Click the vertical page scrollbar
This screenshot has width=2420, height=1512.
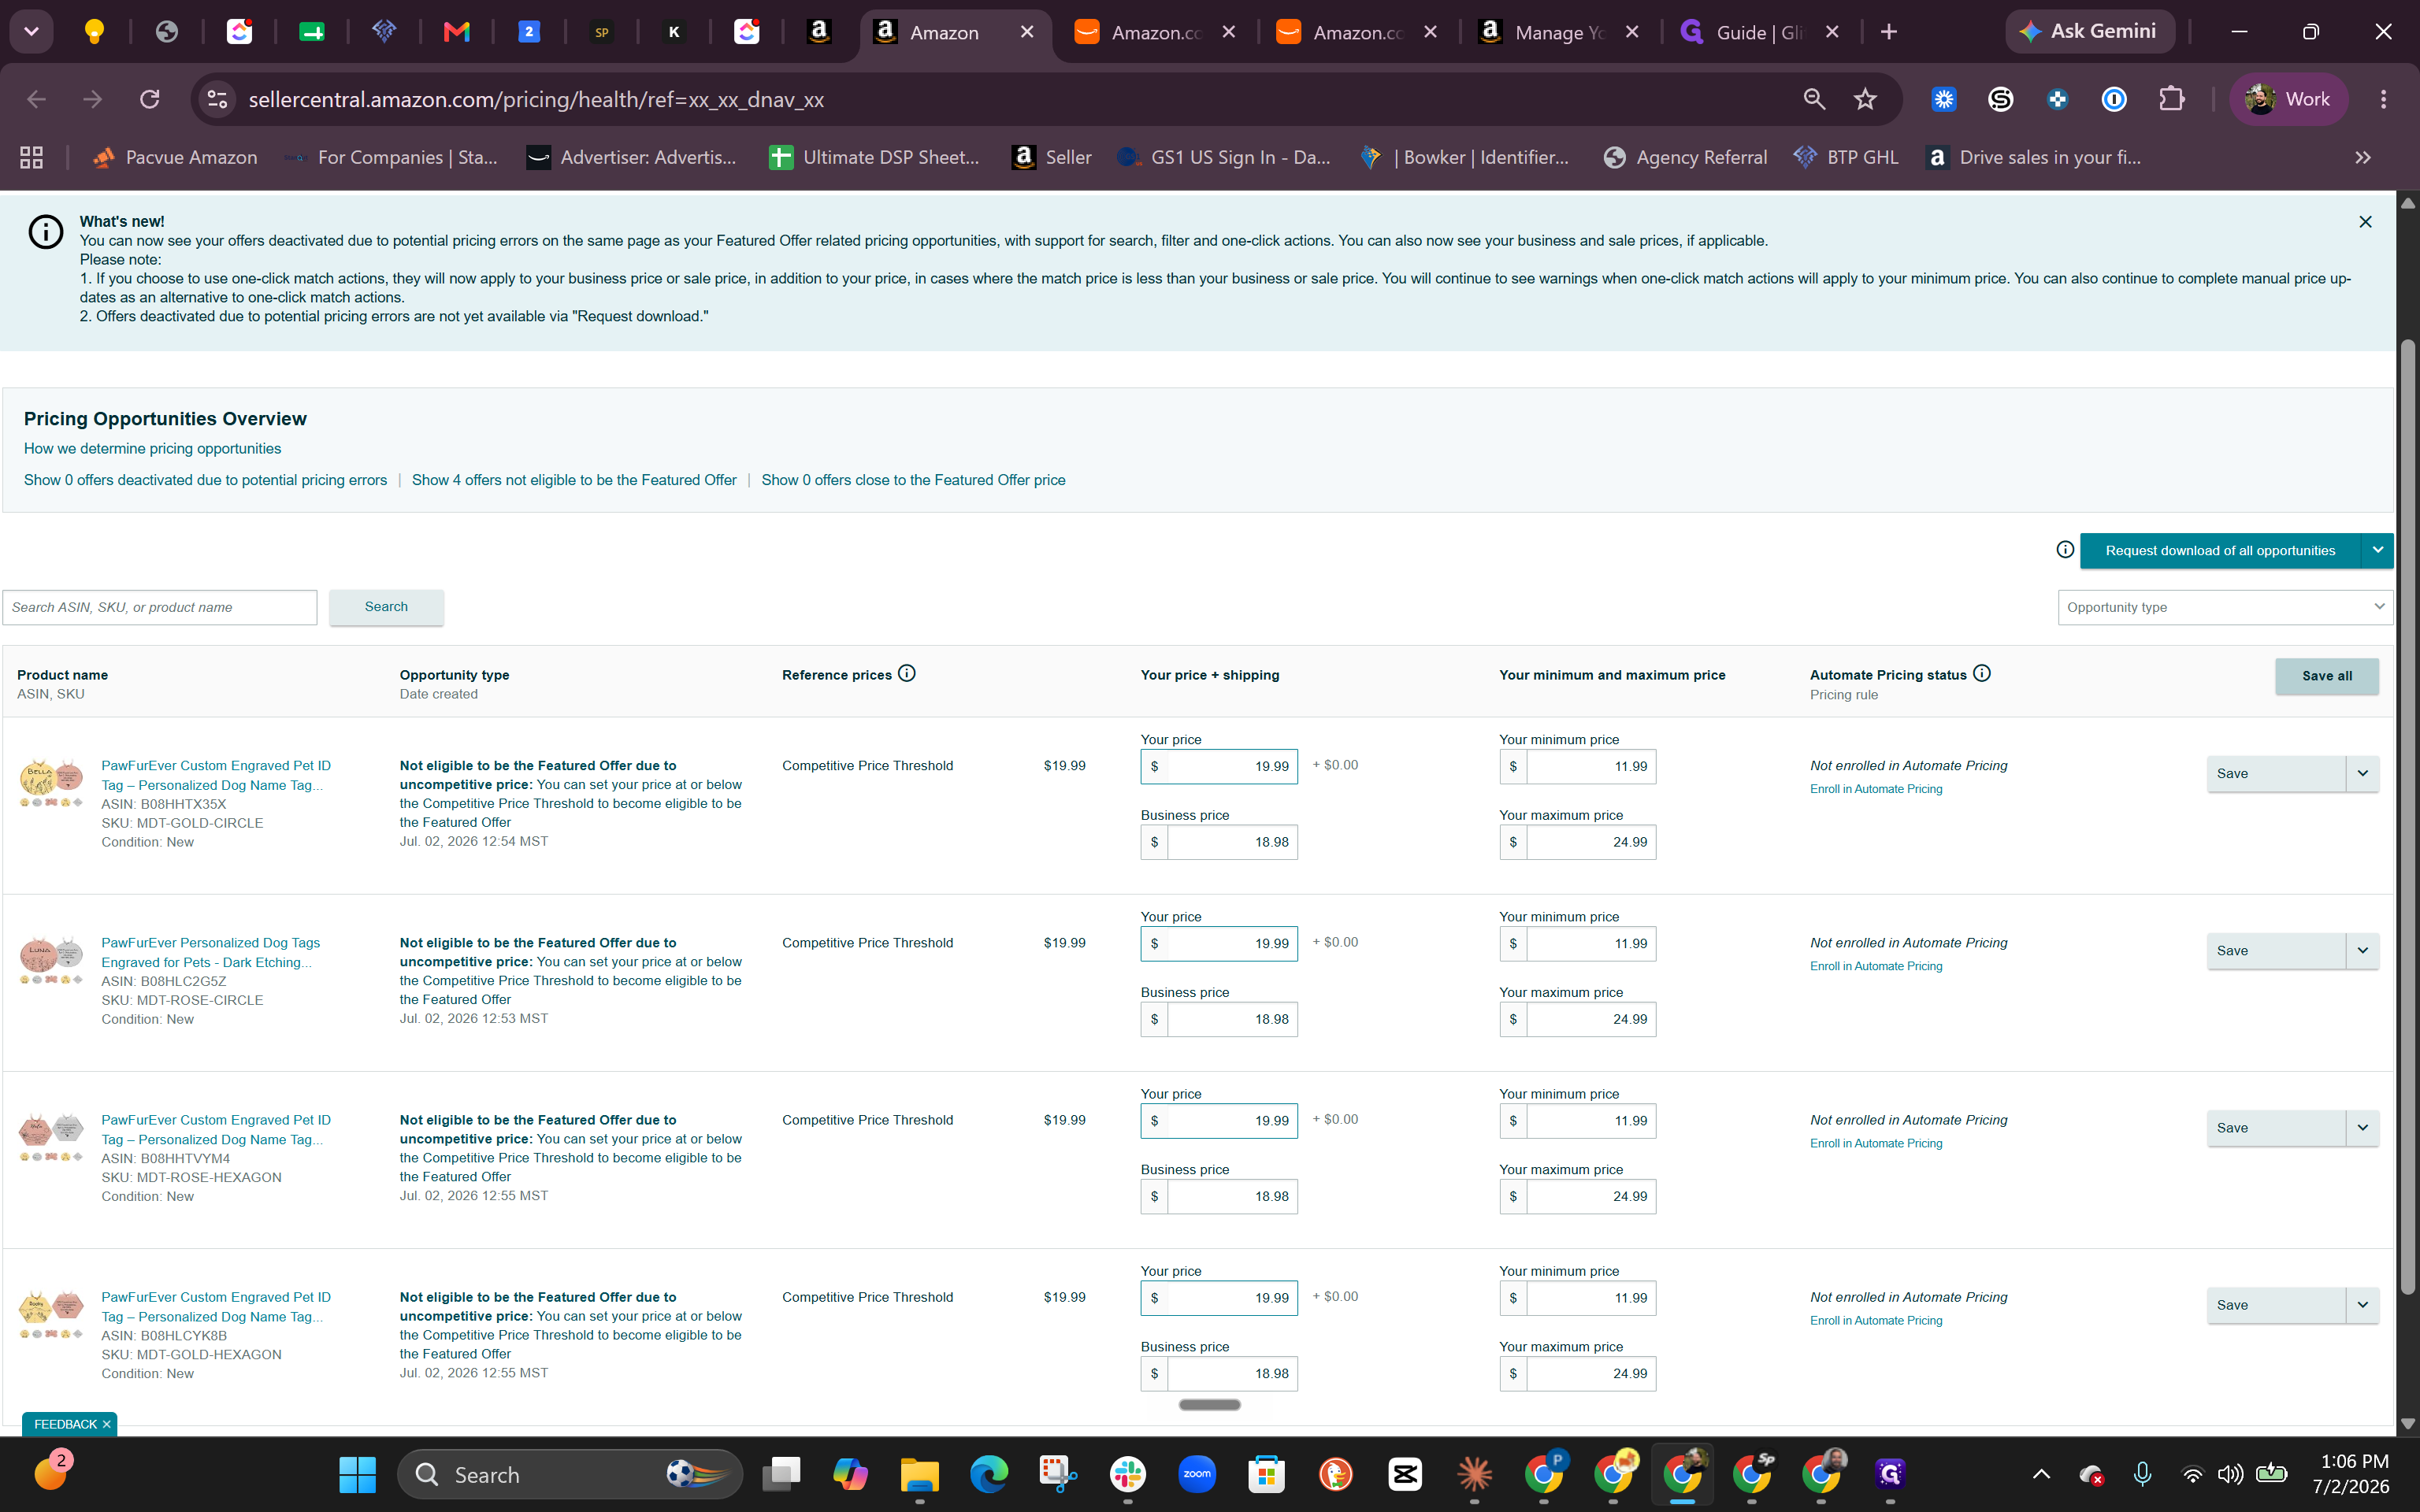click(x=2408, y=815)
